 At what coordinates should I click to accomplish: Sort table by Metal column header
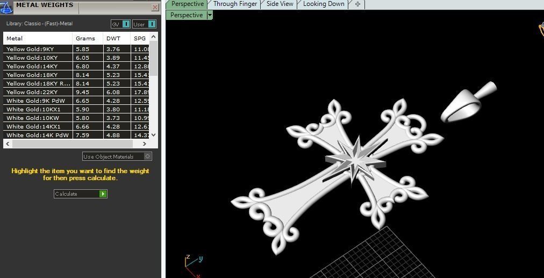coord(38,39)
